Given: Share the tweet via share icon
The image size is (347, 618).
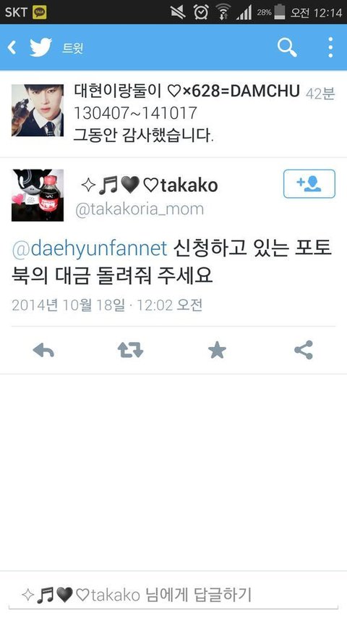Looking at the screenshot, I should (304, 350).
